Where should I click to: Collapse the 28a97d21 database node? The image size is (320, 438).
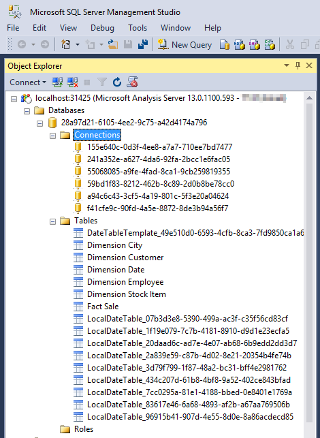click(x=40, y=123)
